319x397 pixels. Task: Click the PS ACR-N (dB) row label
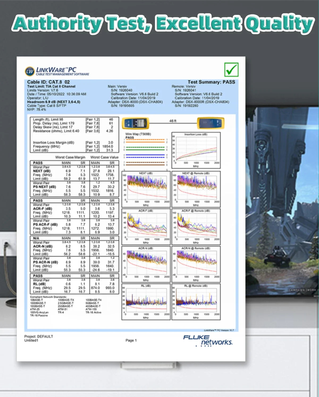tap(45, 262)
